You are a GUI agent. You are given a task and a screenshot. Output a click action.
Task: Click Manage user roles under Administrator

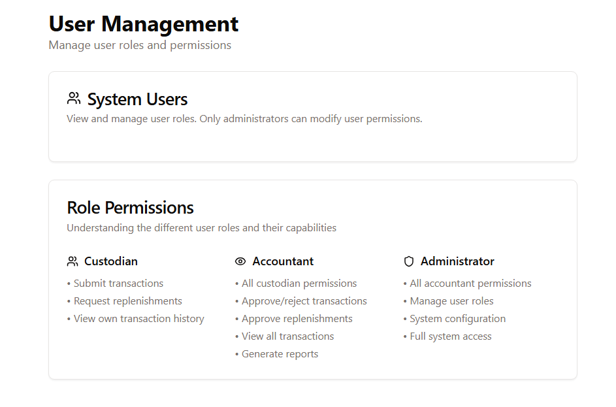451,301
